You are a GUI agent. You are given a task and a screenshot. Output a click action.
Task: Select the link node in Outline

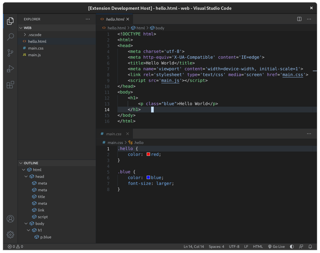click(57, 210)
